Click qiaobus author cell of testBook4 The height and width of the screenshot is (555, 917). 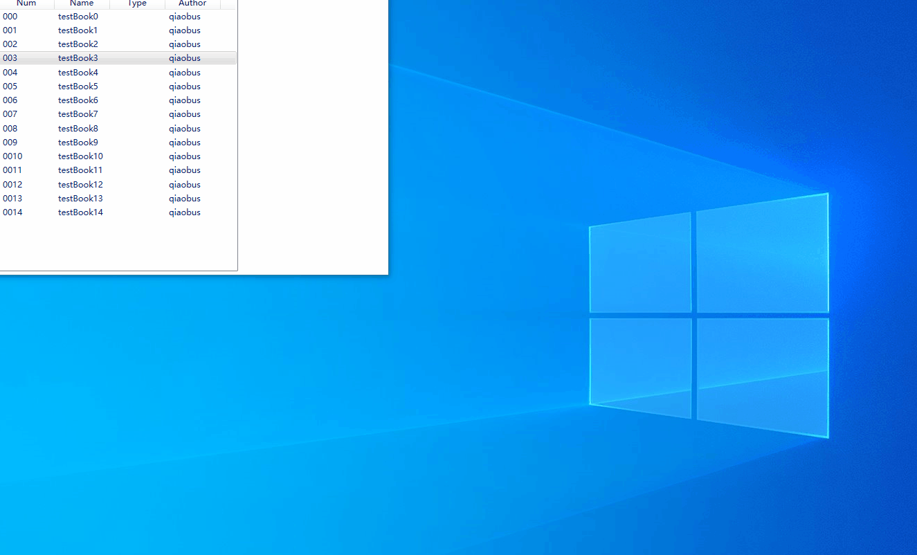(x=185, y=72)
